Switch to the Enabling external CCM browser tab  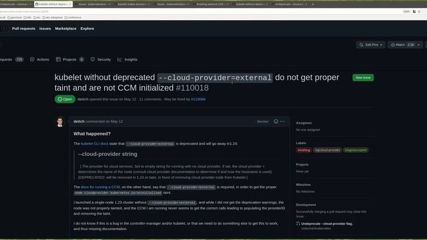(x=211, y=4)
